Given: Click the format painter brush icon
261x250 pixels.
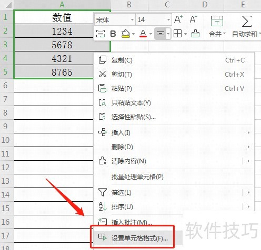Looking at the screenshot, I should point(195,34).
